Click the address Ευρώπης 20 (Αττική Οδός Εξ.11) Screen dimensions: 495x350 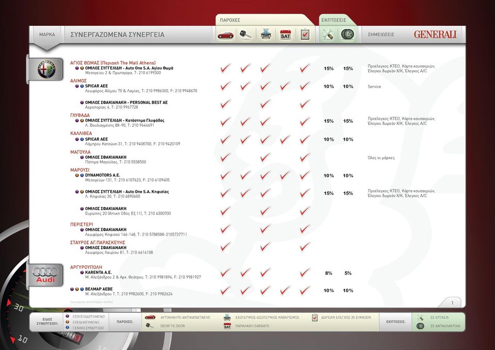pyautogui.click(x=113, y=213)
